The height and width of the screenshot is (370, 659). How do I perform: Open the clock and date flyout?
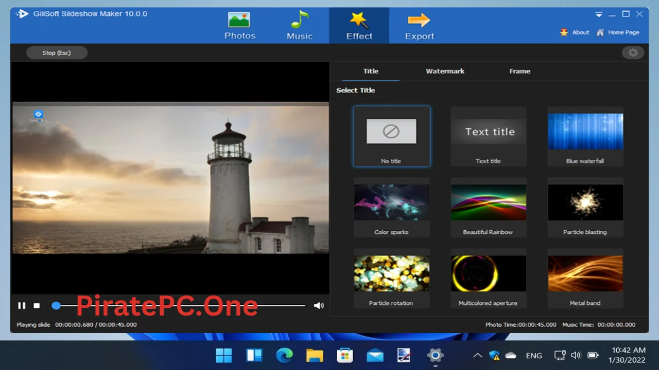627,355
